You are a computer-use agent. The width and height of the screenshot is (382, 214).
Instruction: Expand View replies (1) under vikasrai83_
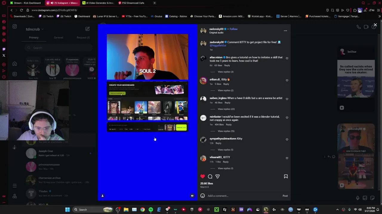pyautogui.click(x=225, y=168)
